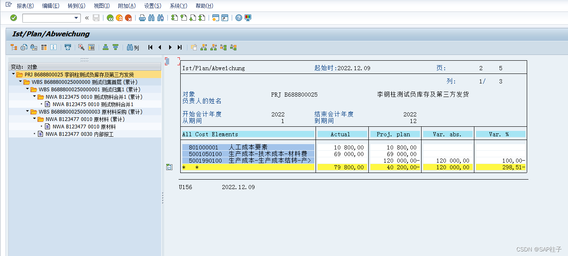Viewport: 568px width, 256px height.
Task: Open the 视图(I) menu
Action: [x=102, y=6]
